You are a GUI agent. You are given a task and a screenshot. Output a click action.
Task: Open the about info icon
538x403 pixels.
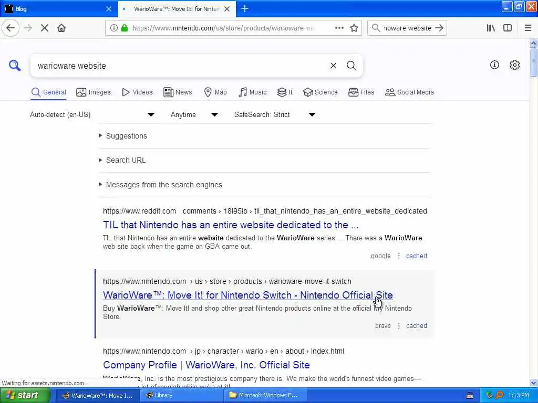tap(494, 65)
